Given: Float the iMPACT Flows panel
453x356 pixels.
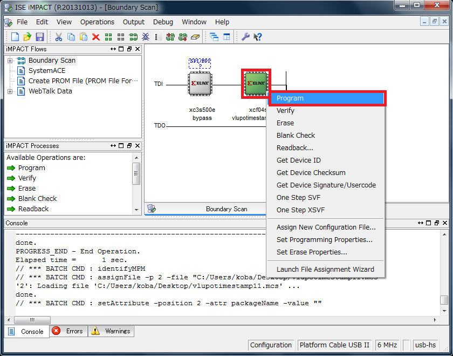Looking at the screenshot, I should tap(129, 49).
